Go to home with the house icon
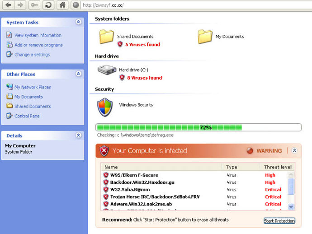The width and height of the screenshot is (312, 234). point(62,5)
